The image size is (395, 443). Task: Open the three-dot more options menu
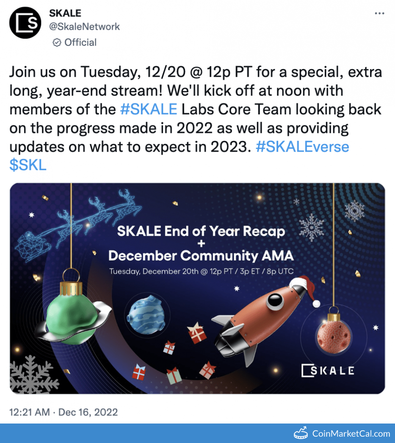coord(379,14)
